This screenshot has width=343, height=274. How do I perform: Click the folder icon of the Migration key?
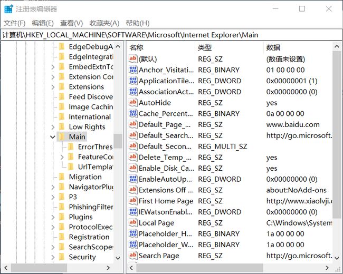click(x=62, y=177)
